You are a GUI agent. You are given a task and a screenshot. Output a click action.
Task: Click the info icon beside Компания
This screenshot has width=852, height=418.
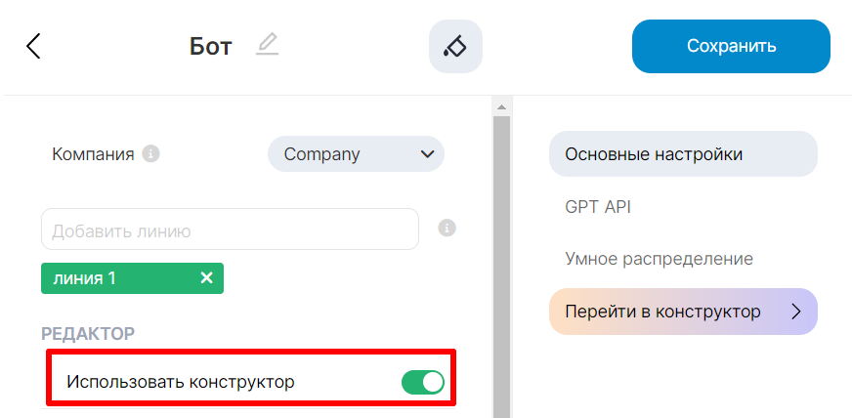[150, 154]
